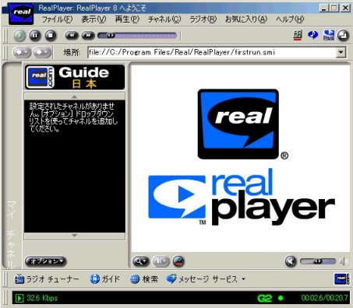Open the zoom magnifier dropdown in the video controls

point(141,261)
